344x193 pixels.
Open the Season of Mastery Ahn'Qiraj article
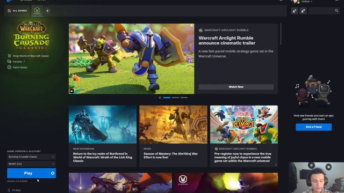[171, 155]
